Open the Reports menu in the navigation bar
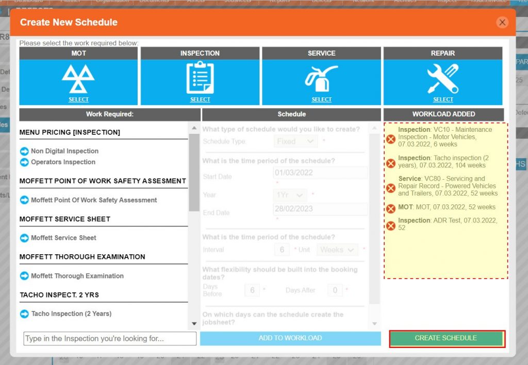 point(278,2)
